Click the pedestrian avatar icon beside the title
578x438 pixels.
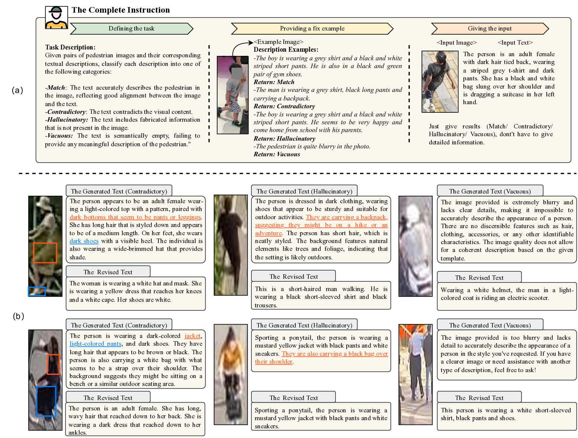pyautogui.click(x=56, y=17)
